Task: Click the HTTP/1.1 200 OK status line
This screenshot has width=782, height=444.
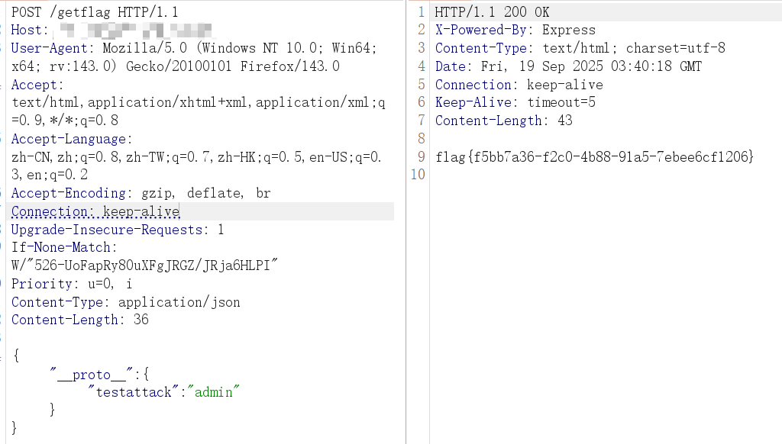Action: point(492,12)
